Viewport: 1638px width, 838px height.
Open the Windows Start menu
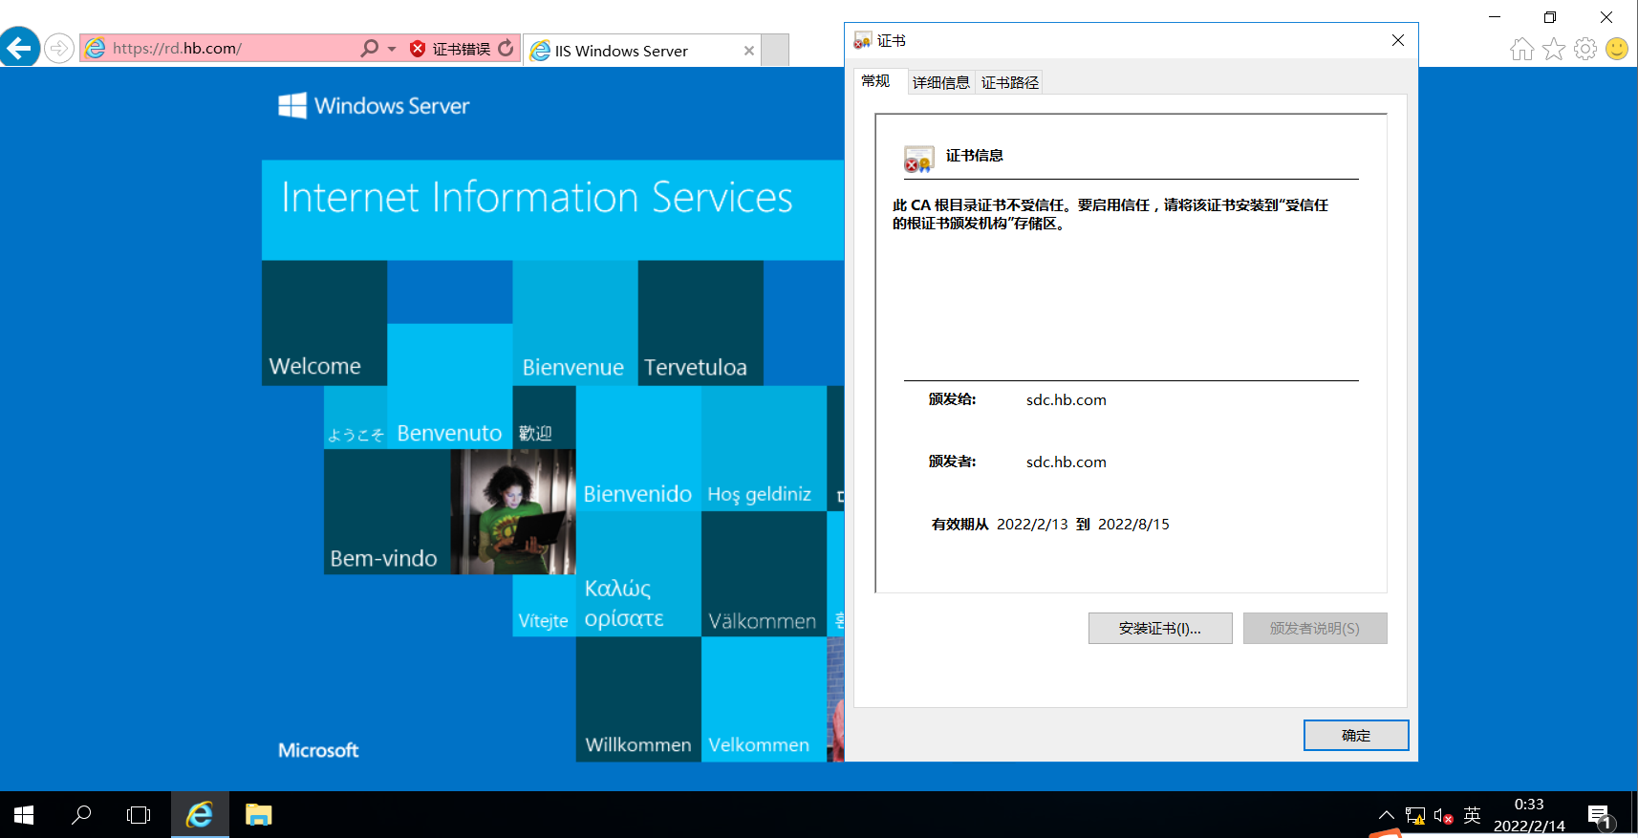click(x=24, y=815)
